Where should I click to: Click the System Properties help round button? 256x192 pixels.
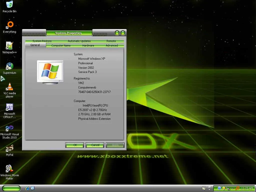point(117,33)
